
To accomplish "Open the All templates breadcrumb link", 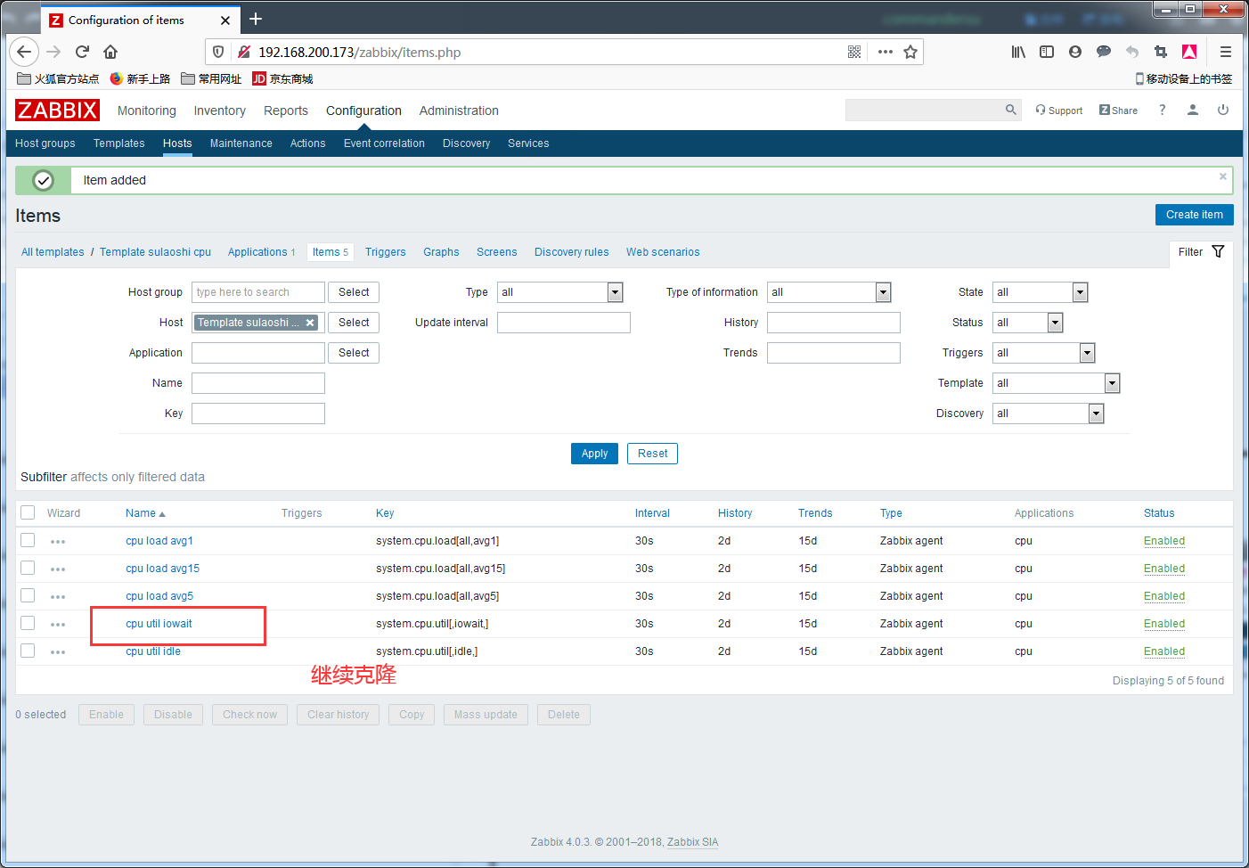I will (x=53, y=252).
